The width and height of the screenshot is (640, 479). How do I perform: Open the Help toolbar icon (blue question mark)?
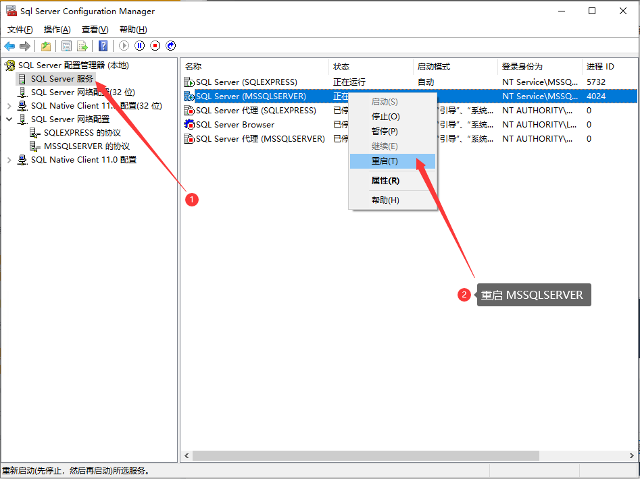coord(103,45)
